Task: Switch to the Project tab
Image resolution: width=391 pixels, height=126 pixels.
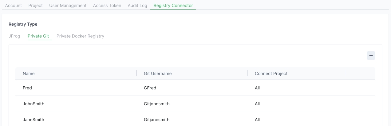Action: tap(36, 5)
